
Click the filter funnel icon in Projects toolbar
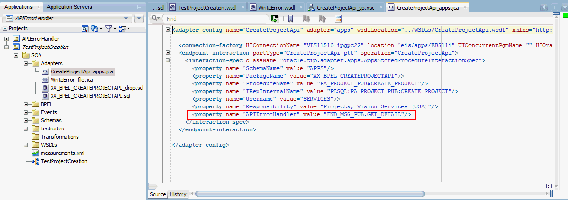(108, 28)
